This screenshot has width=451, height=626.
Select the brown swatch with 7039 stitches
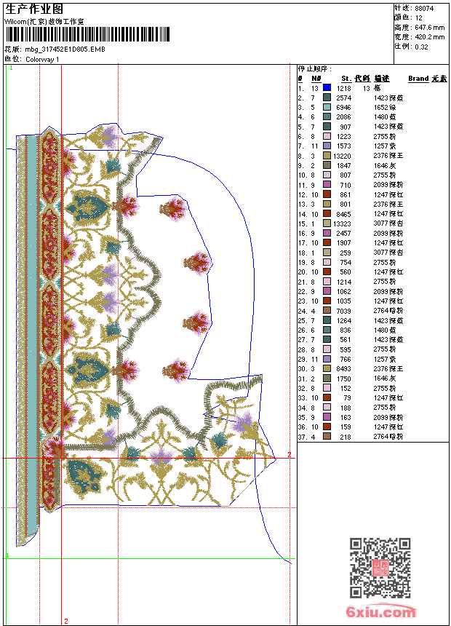pos(327,310)
